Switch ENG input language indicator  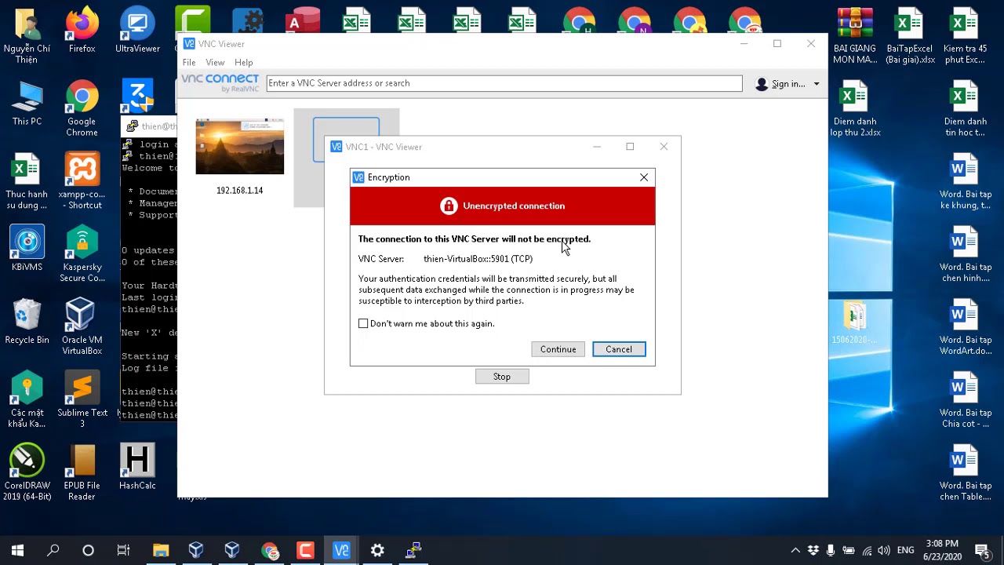905,550
